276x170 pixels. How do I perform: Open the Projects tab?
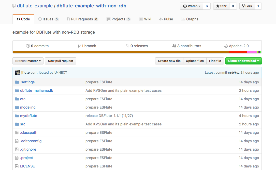(x=119, y=19)
